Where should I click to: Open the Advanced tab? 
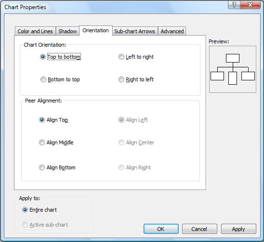(172, 31)
